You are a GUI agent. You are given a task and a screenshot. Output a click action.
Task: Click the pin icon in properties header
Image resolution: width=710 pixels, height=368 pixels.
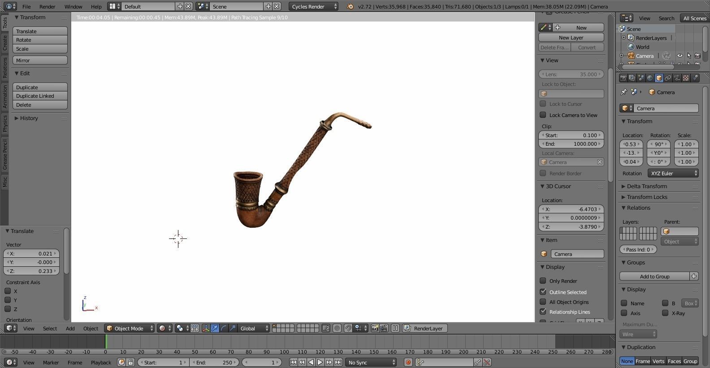[x=623, y=92]
